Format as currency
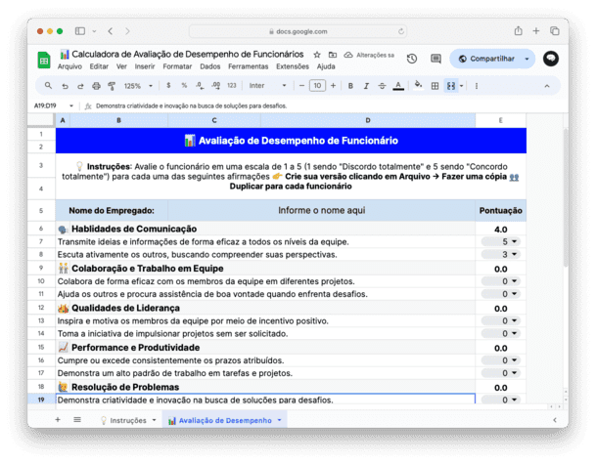Screen dimensions: 596x464 pyautogui.click(x=168, y=86)
